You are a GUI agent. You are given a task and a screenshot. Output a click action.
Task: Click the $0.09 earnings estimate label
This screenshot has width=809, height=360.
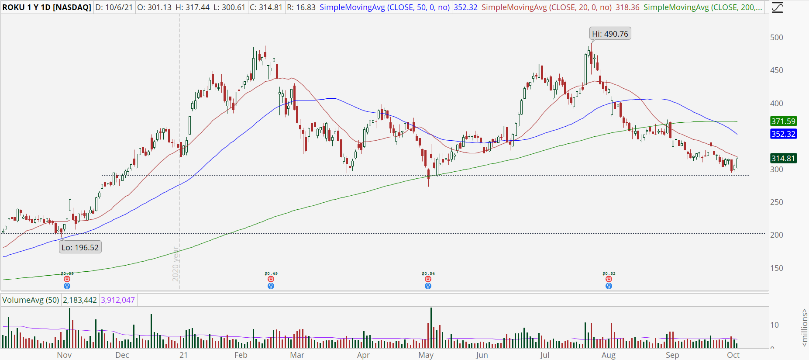[67, 273]
